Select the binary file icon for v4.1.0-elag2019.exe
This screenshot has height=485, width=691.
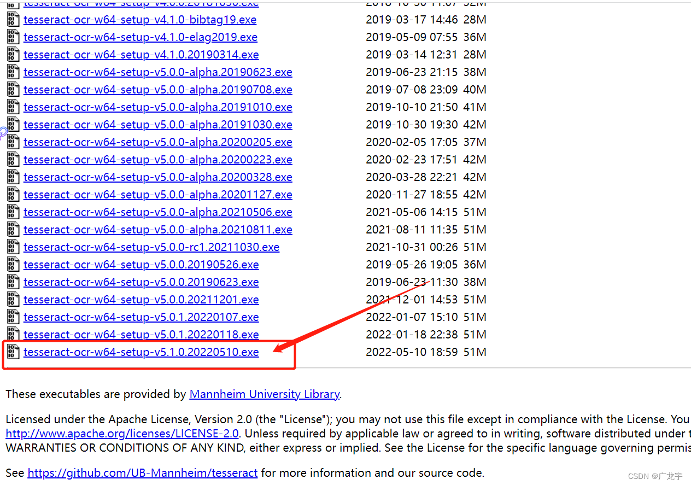(13, 37)
